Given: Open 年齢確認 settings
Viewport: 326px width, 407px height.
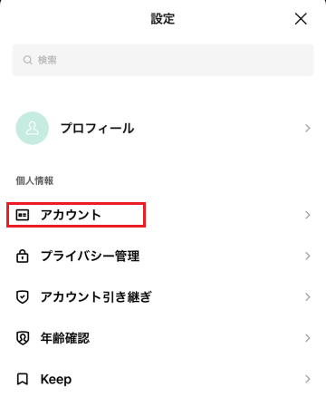Looking at the screenshot, I should [x=163, y=338].
